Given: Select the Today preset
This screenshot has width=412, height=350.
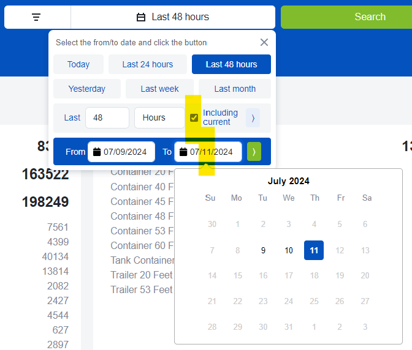Looking at the screenshot, I should coord(78,64).
